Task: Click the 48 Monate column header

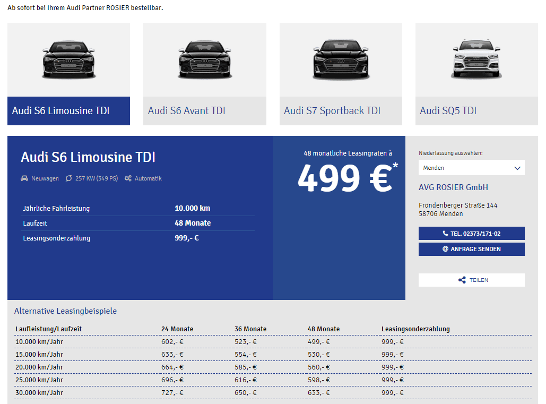Action: [x=324, y=329]
